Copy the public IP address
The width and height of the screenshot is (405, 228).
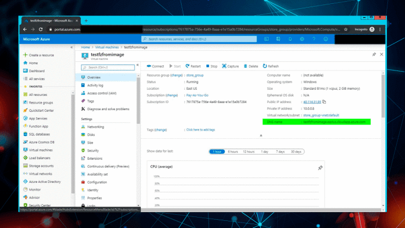coord(325,102)
